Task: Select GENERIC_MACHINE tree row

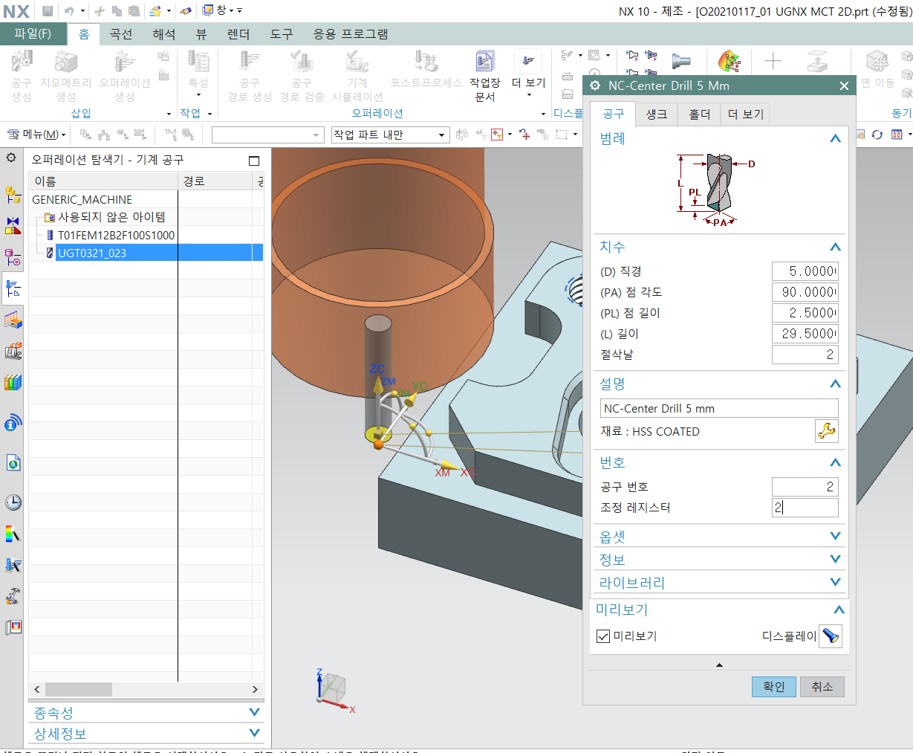Action: [82, 199]
